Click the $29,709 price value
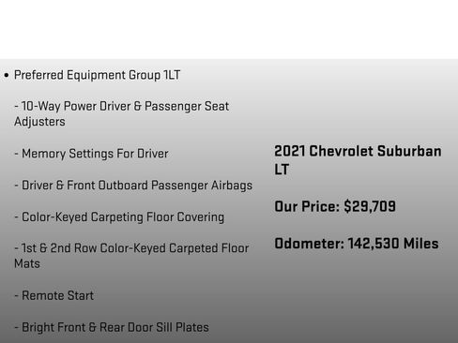The height and width of the screenshot is (343, 458). click(x=370, y=207)
